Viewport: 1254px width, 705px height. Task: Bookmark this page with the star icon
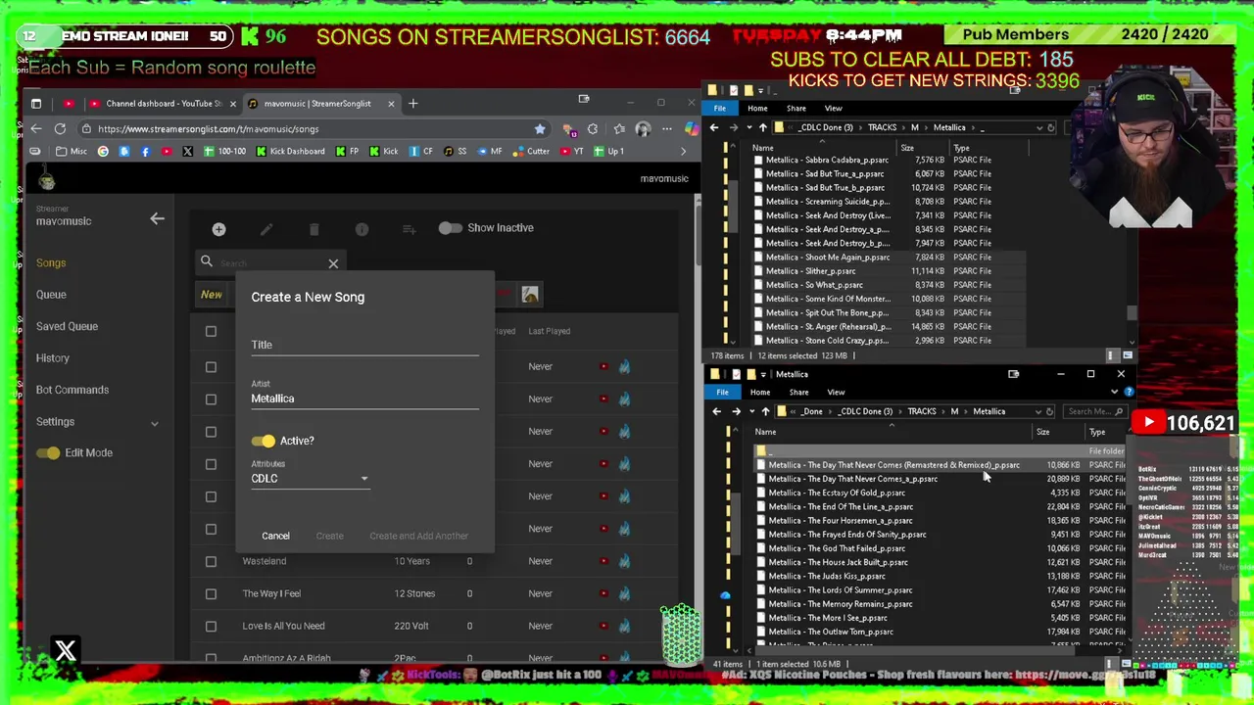click(540, 128)
